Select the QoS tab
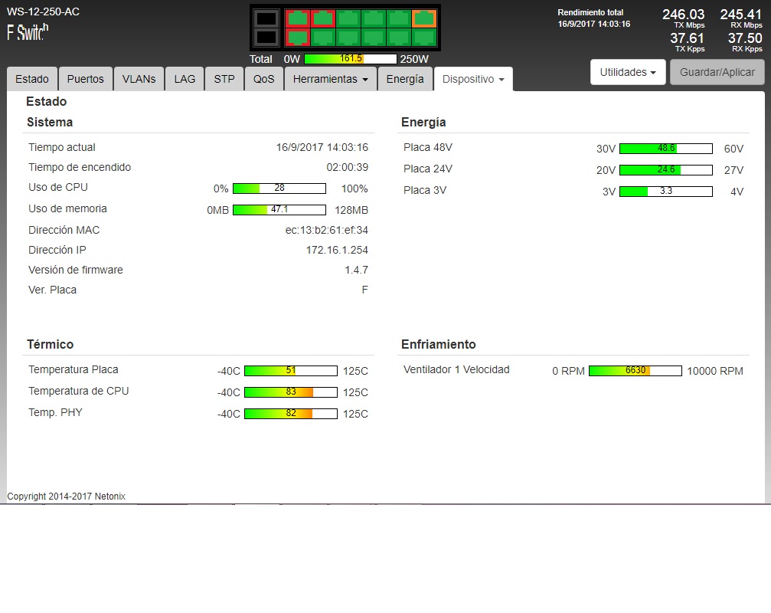The image size is (771, 613). (x=264, y=79)
